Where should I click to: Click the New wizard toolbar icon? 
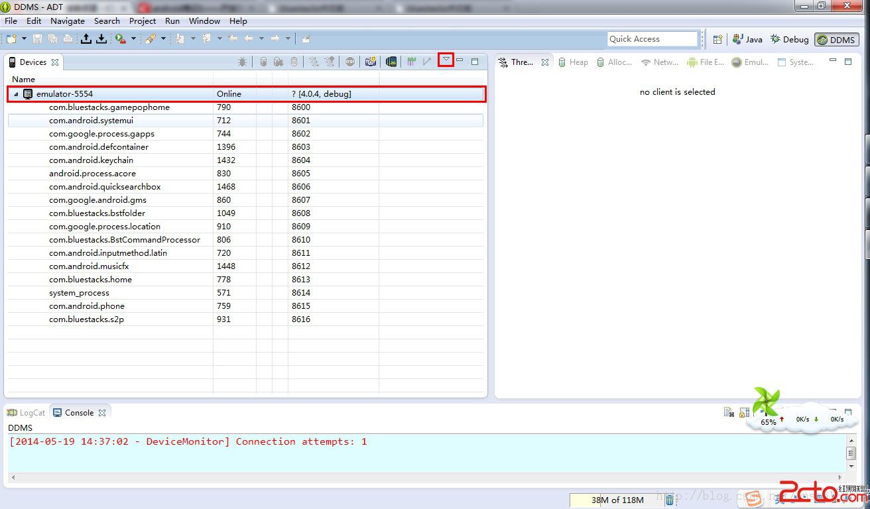tap(11, 39)
